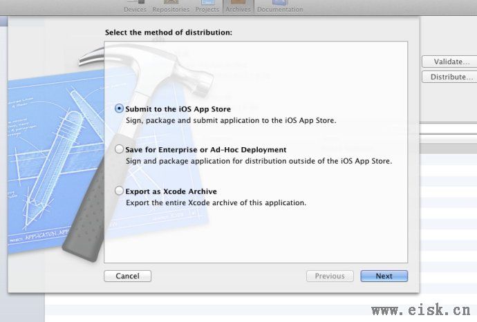477x322 pixels.
Task: Open the Documentation tab
Action: (x=280, y=6)
